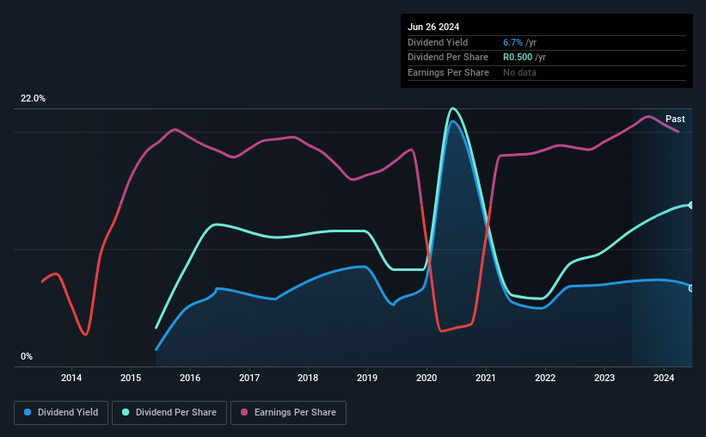Select the 2022 x-axis label
Viewport: 706px width, 437px height.
[x=545, y=378]
